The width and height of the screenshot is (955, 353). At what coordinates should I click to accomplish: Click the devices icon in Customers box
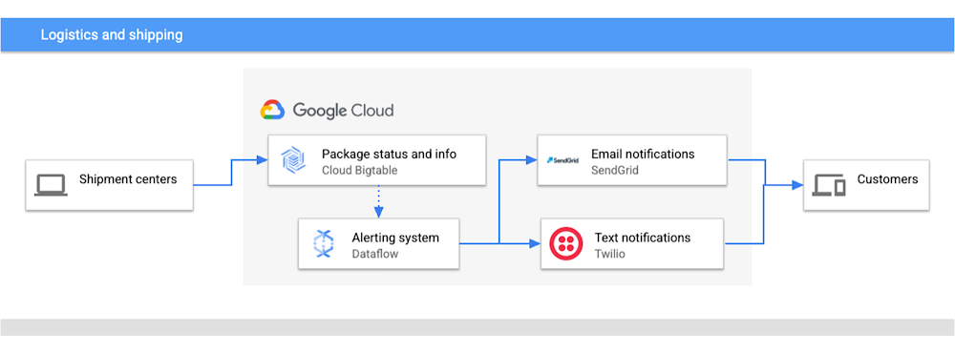point(829,185)
